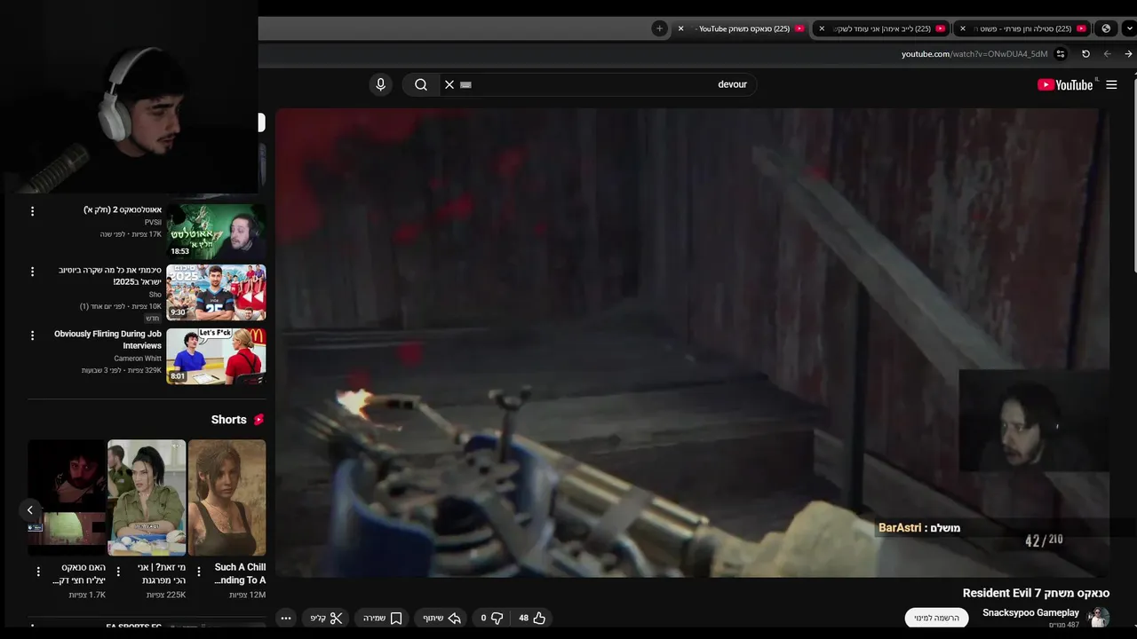
Task: Clear the search box with the X
Action: click(449, 84)
